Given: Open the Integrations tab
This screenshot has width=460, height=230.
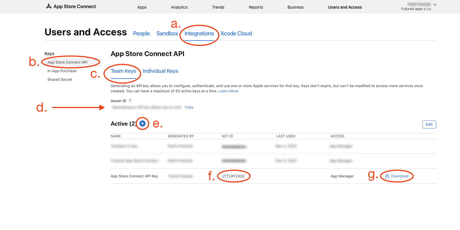Looking at the screenshot, I should click(x=199, y=34).
